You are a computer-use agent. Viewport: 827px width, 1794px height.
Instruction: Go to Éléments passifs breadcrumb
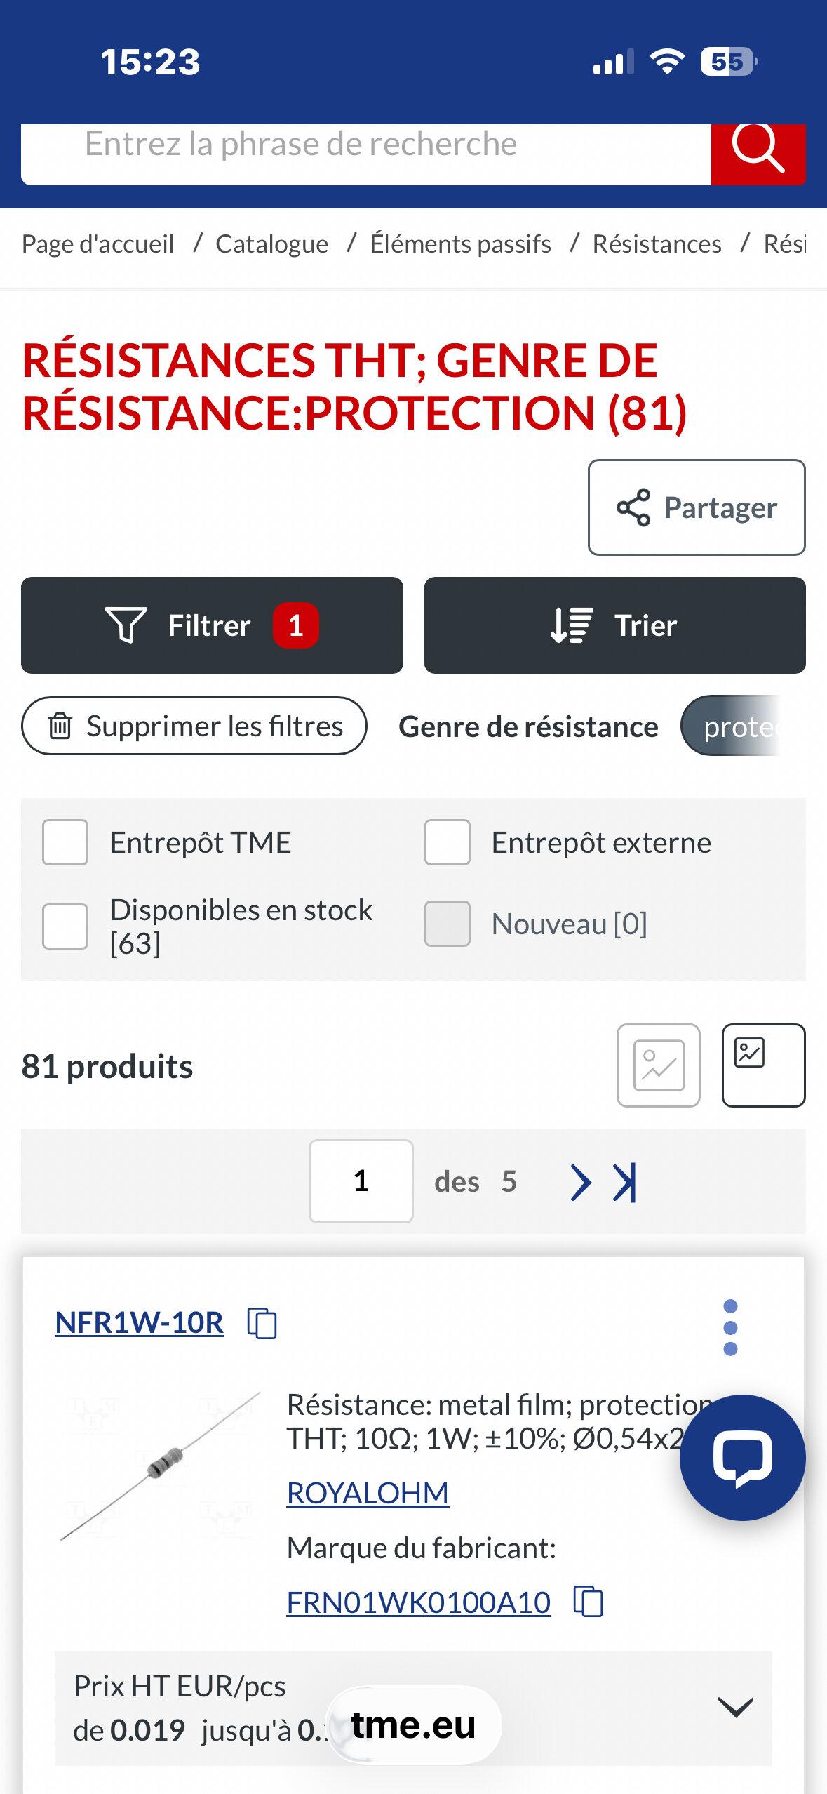460,244
